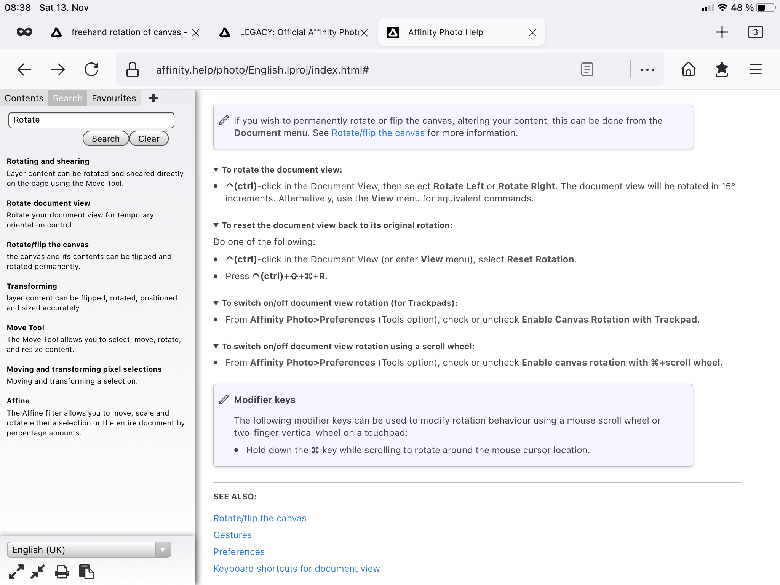
Task: Open the bookmarks star icon
Action: [722, 70]
